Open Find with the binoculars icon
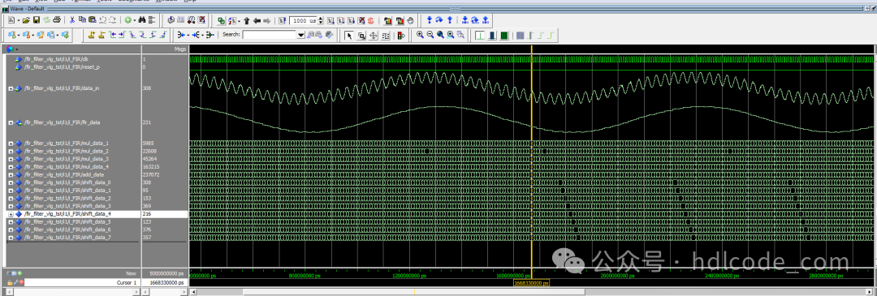 click(x=142, y=20)
